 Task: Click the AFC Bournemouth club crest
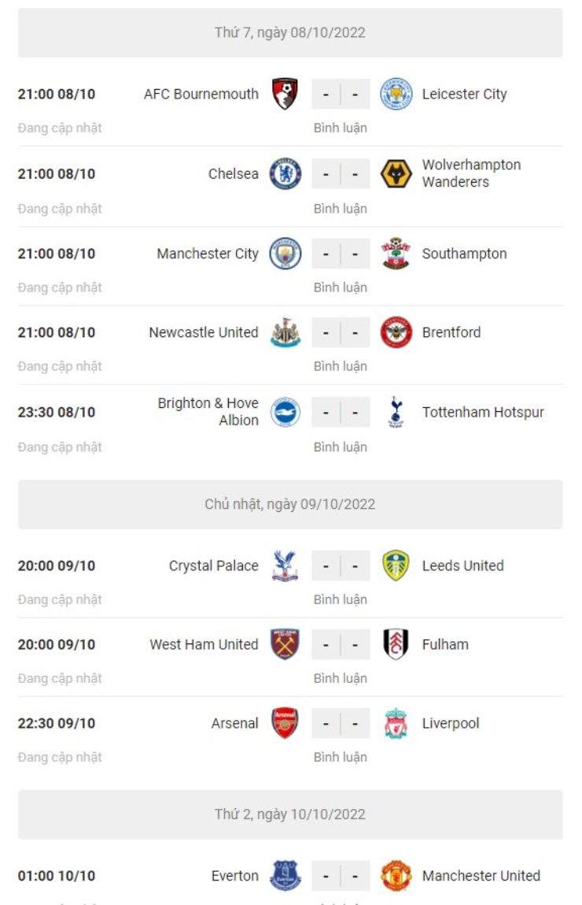[285, 95]
